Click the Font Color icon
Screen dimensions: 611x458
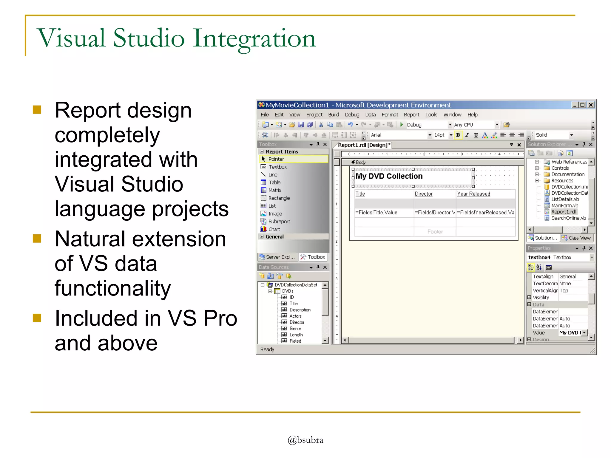tap(485, 135)
